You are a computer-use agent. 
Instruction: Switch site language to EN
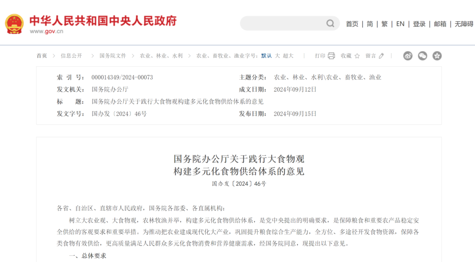[400, 24]
